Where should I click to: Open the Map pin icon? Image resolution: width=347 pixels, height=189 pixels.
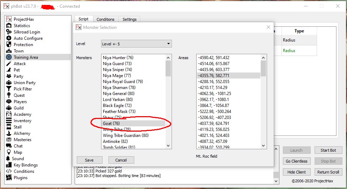click(9, 152)
